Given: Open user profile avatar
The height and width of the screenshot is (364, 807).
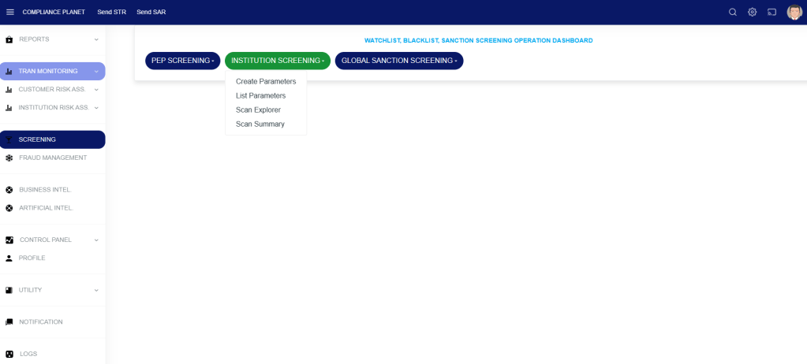Looking at the screenshot, I should pyautogui.click(x=794, y=12).
